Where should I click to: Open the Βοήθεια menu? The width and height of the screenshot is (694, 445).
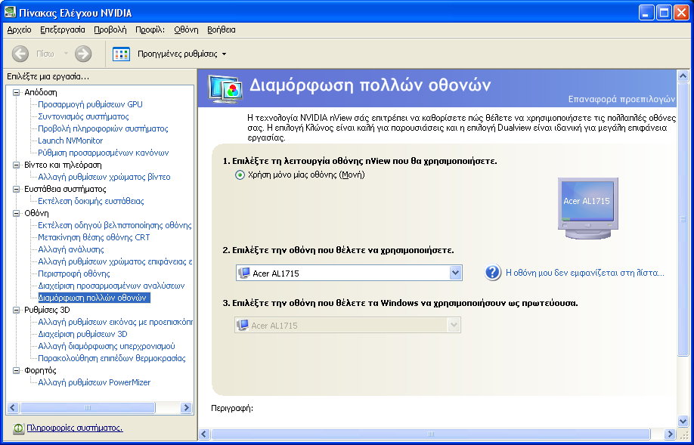point(222,29)
